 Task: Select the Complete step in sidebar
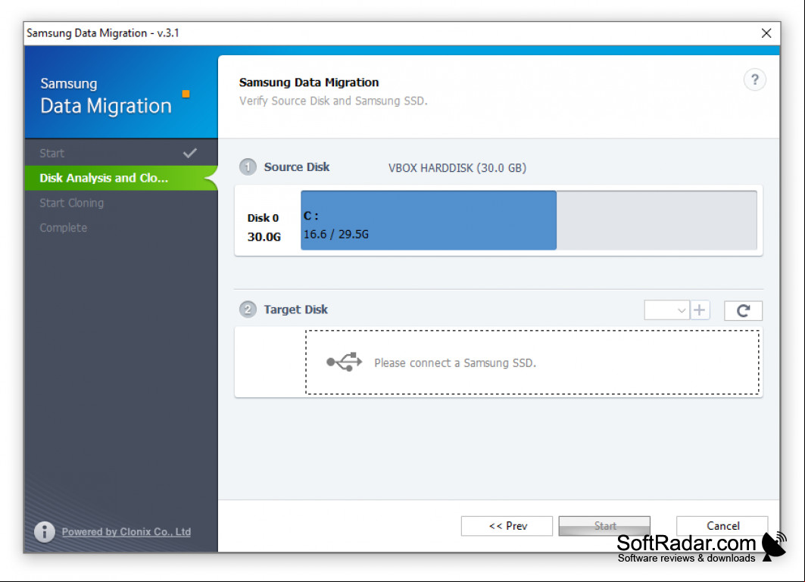point(121,227)
